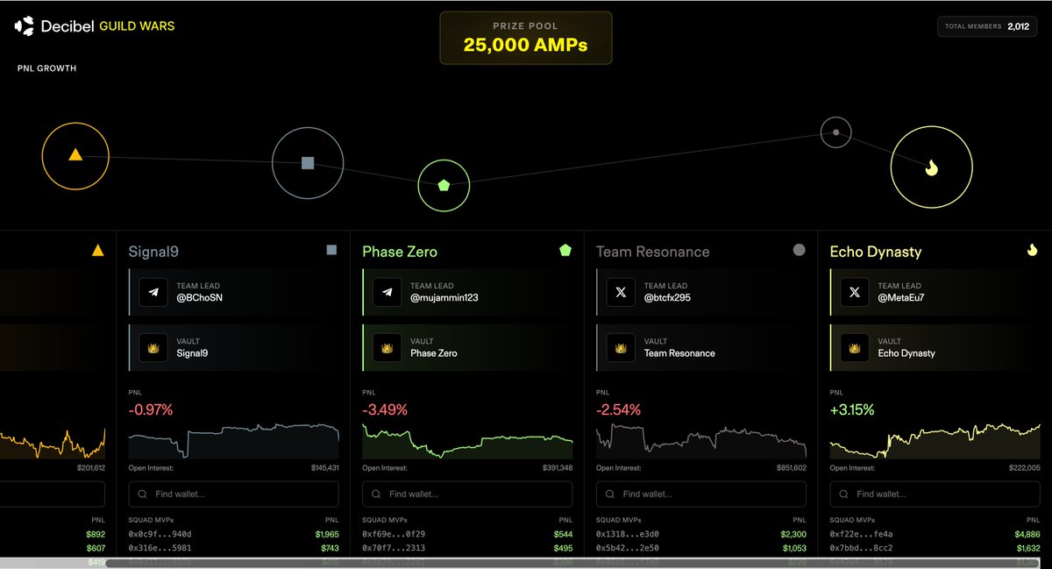Focus Find wallet field under Echo Dynasty

[935, 494]
